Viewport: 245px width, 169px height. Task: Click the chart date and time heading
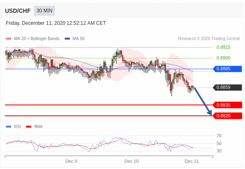pyautogui.click(x=56, y=23)
